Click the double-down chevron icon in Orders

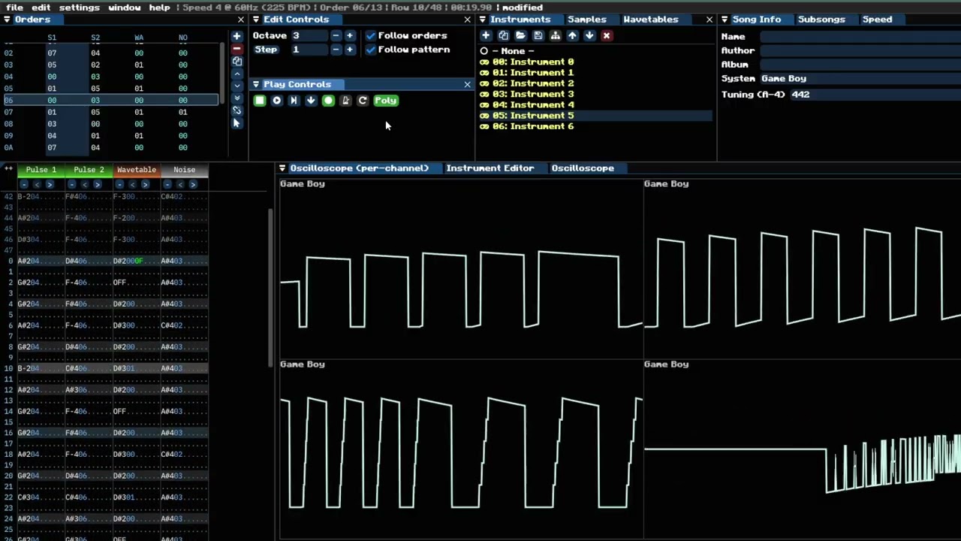[x=236, y=98]
